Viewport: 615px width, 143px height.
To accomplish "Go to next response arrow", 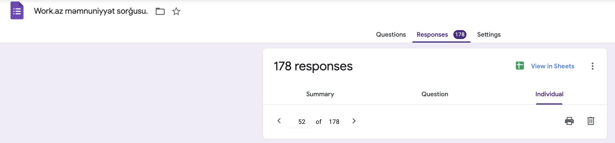I will tap(354, 121).
